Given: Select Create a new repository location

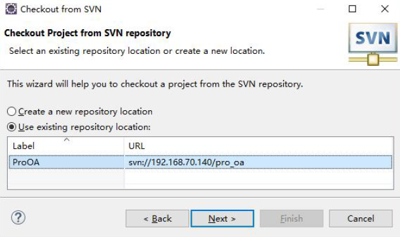Looking at the screenshot, I should (79, 112).
